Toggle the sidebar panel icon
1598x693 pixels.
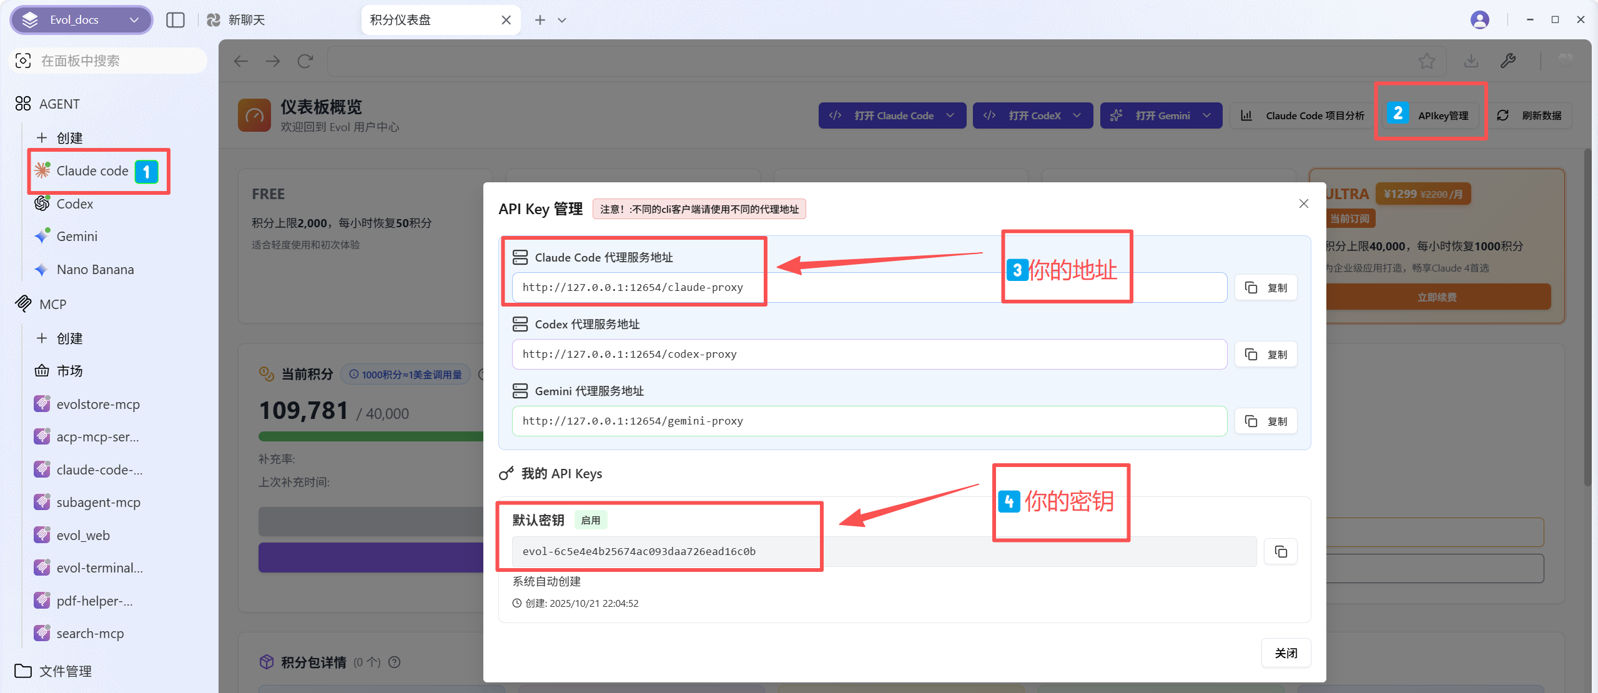tap(175, 20)
